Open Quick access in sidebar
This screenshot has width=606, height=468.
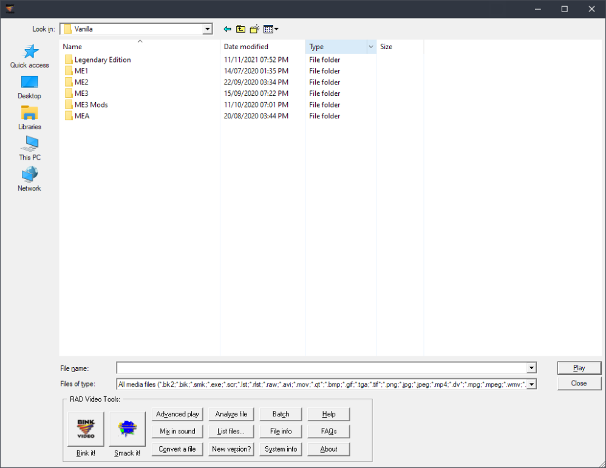point(30,56)
